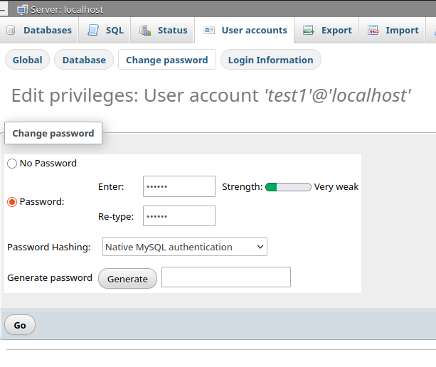Focus the Re-type password field
The width and height of the screenshot is (436, 367).
179,216
